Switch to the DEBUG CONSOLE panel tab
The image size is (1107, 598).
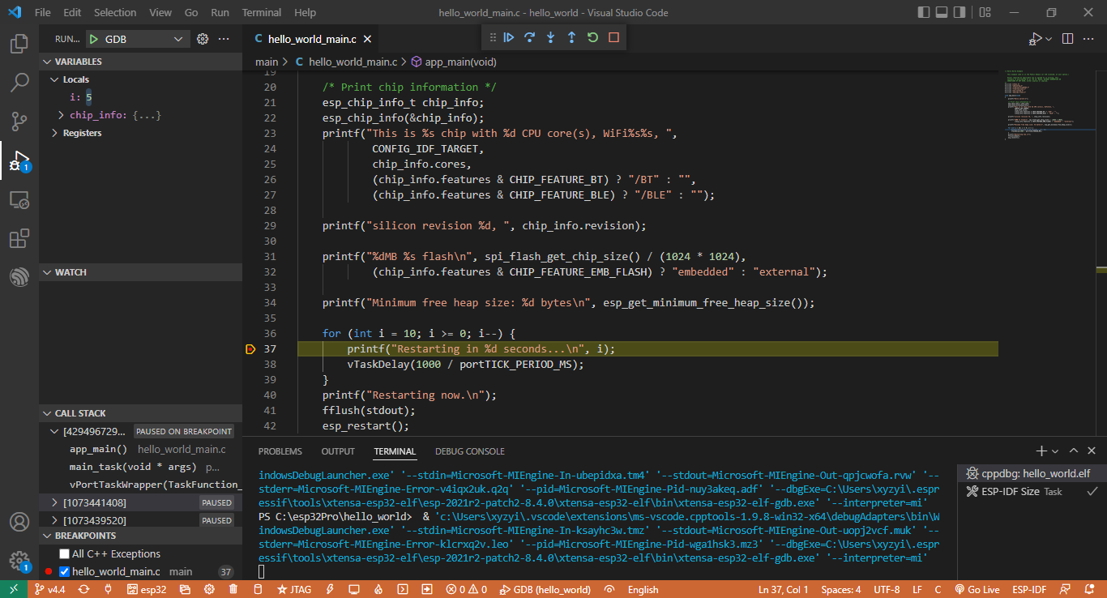pyautogui.click(x=470, y=451)
